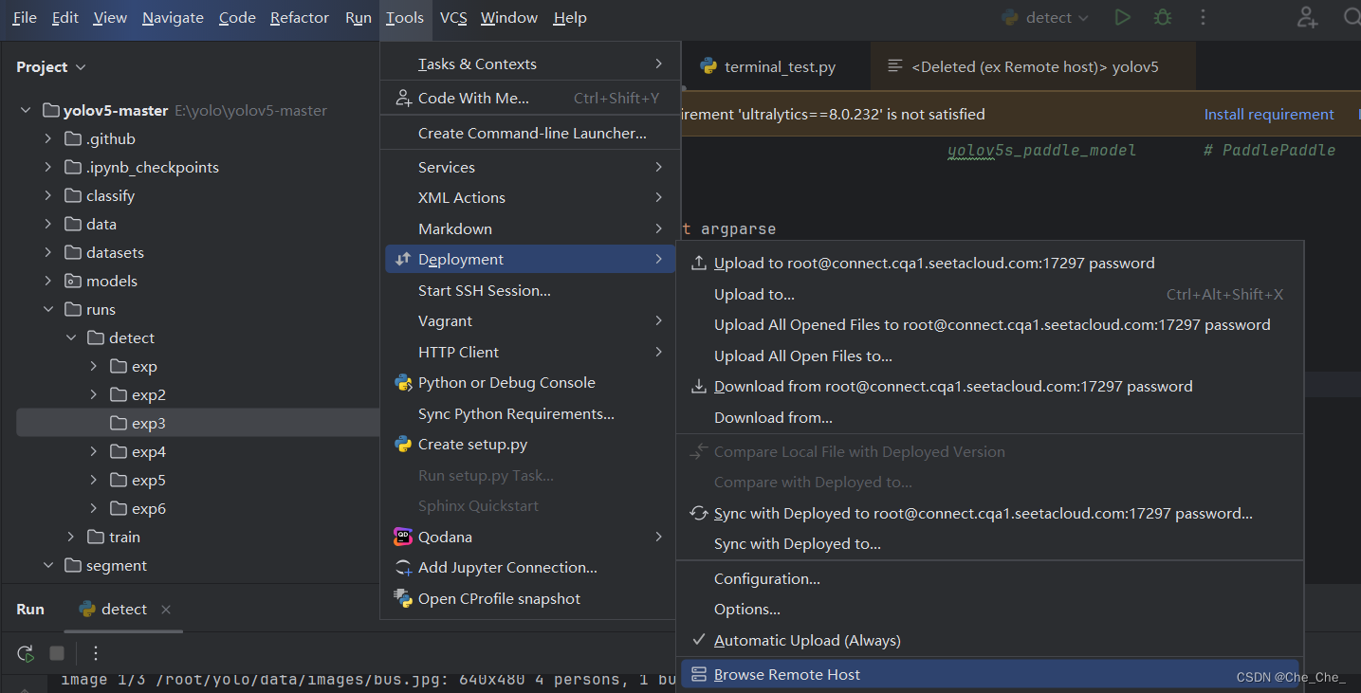The image size is (1361, 693).
Task: Close the detect run tab
Action: point(166,610)
